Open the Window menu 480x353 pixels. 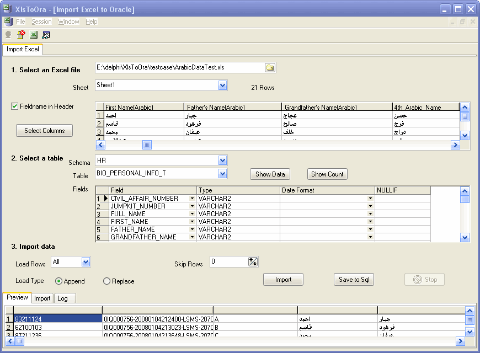click(68, 22)
